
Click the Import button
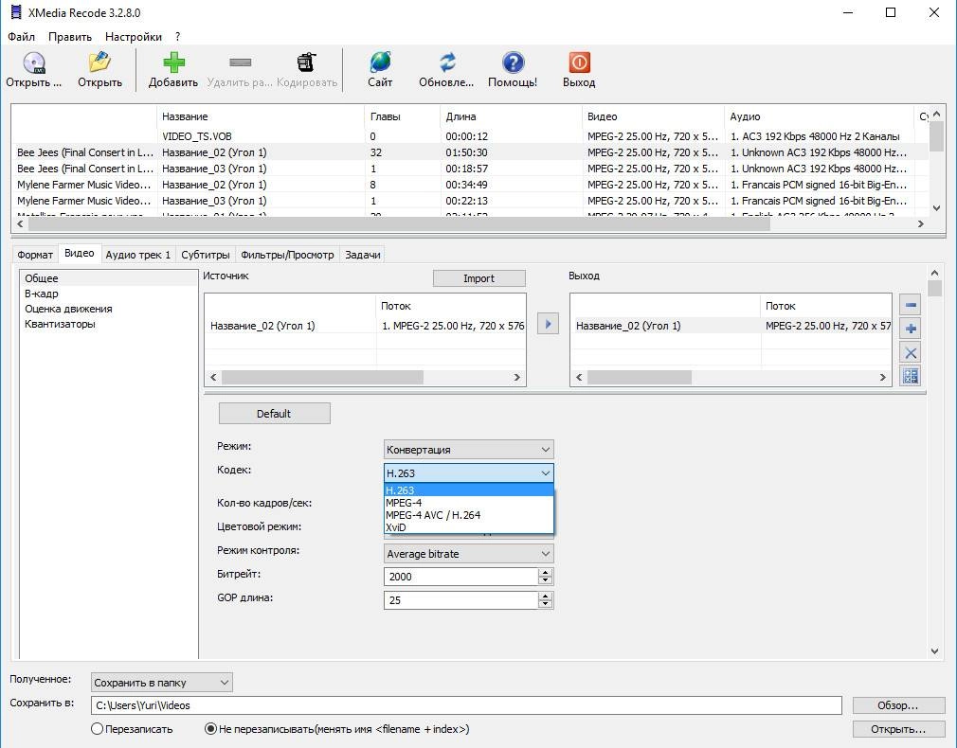click(x=479, y=278)
